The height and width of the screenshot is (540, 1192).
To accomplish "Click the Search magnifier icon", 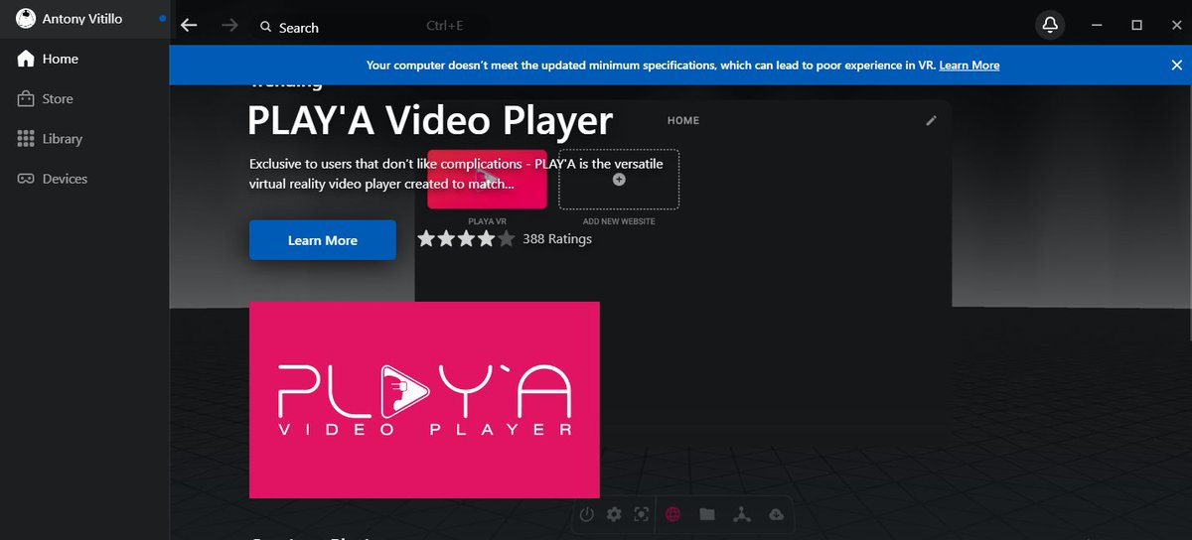I will [265, 27].
